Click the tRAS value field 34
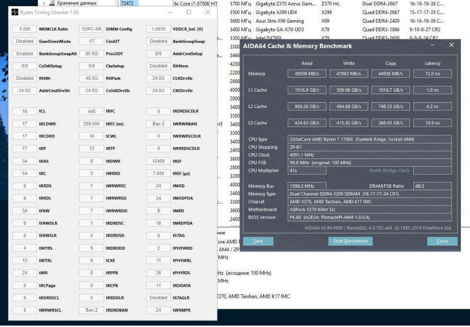Screen dimensions: 470x327 pos(24,161)
